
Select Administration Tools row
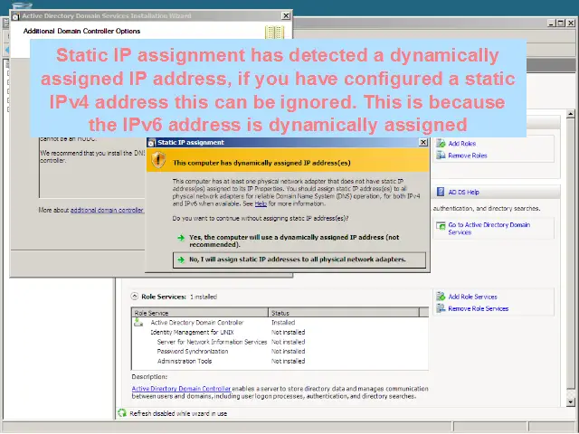point(280,362)
